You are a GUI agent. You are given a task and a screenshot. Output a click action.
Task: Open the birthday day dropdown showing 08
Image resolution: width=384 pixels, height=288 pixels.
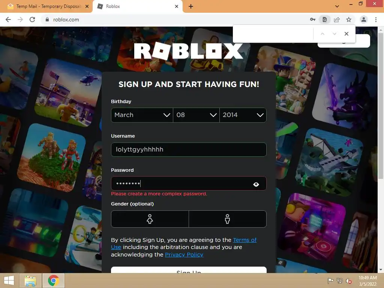(x=196, y=115)
